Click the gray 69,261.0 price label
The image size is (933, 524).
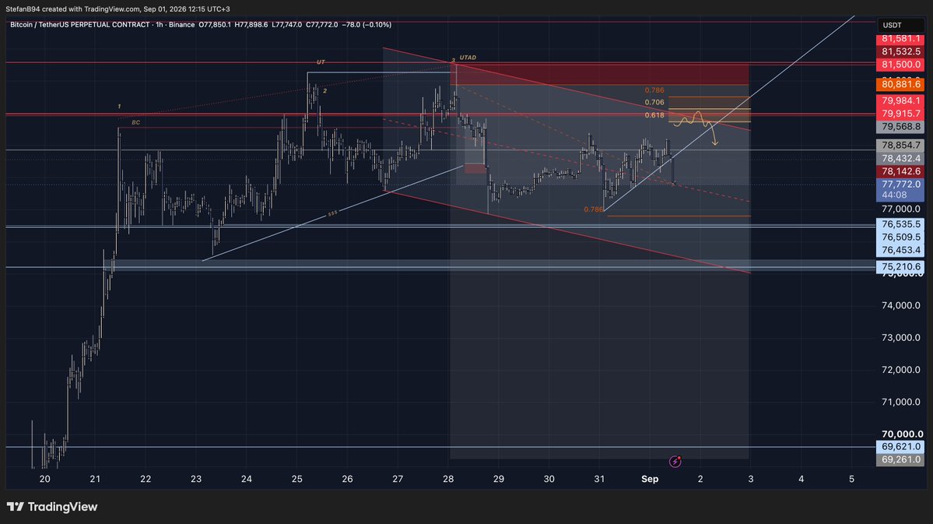(901, 459)
